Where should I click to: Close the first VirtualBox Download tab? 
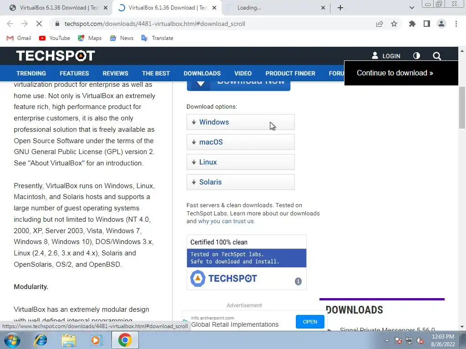(106, 8)
